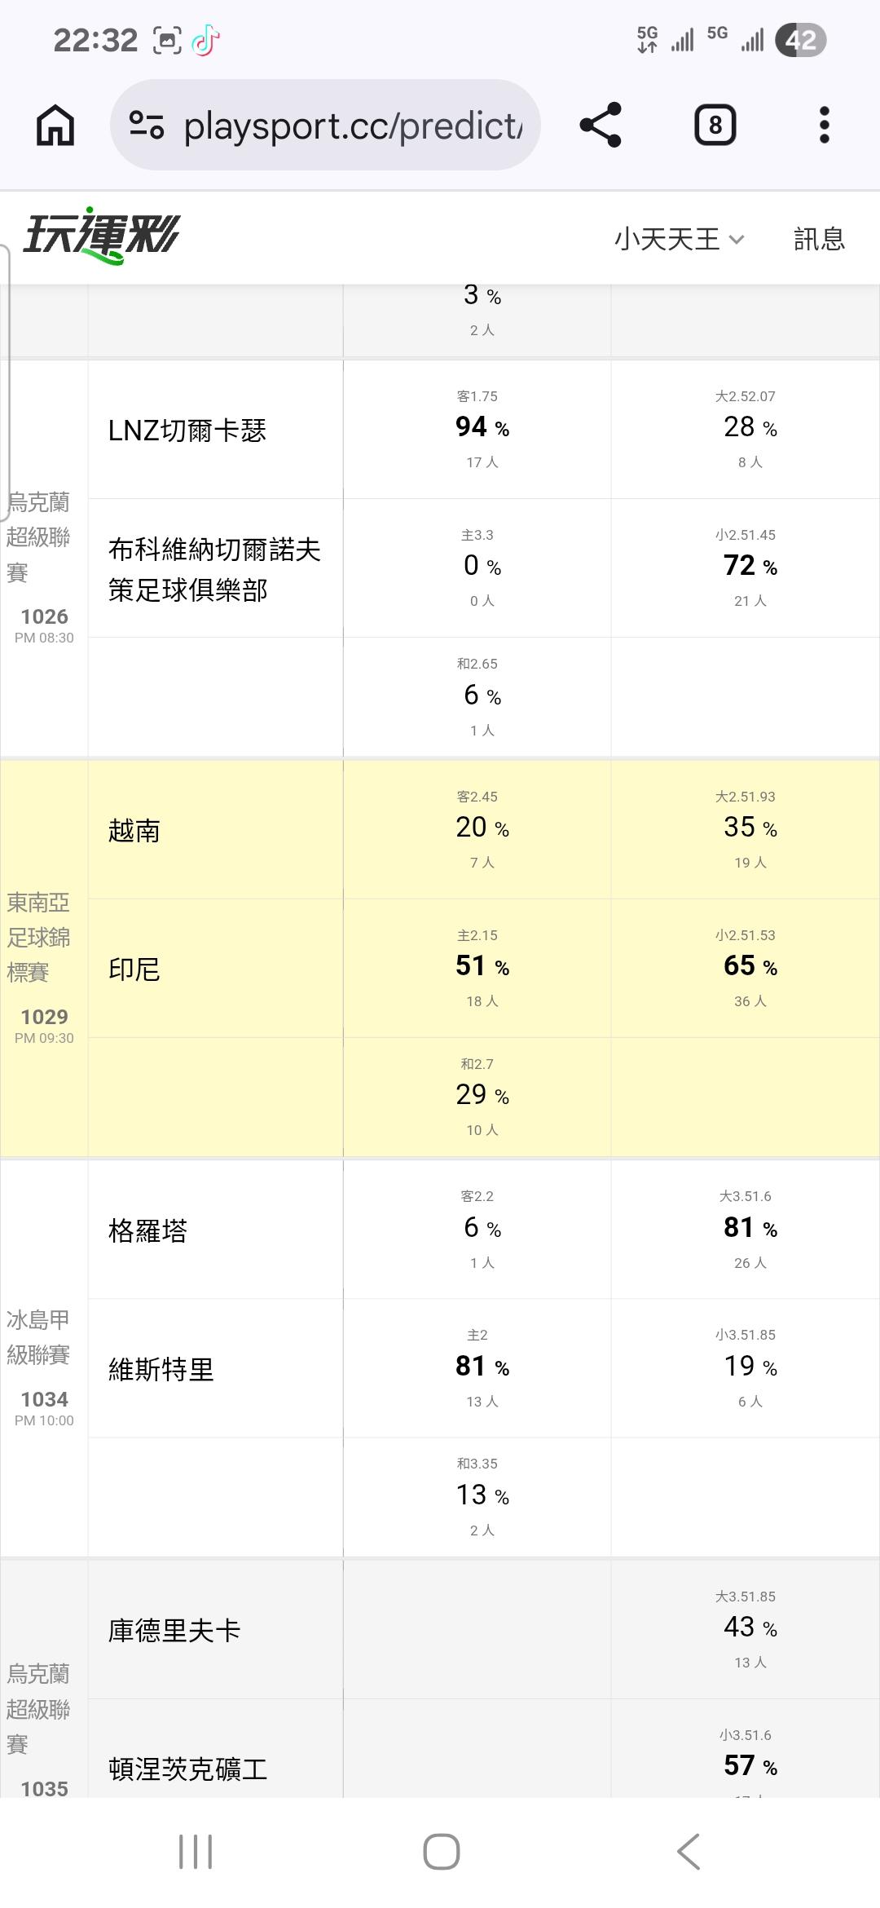Tap the browser home icon
880x1908 pixels.
[x=55, y=126]
